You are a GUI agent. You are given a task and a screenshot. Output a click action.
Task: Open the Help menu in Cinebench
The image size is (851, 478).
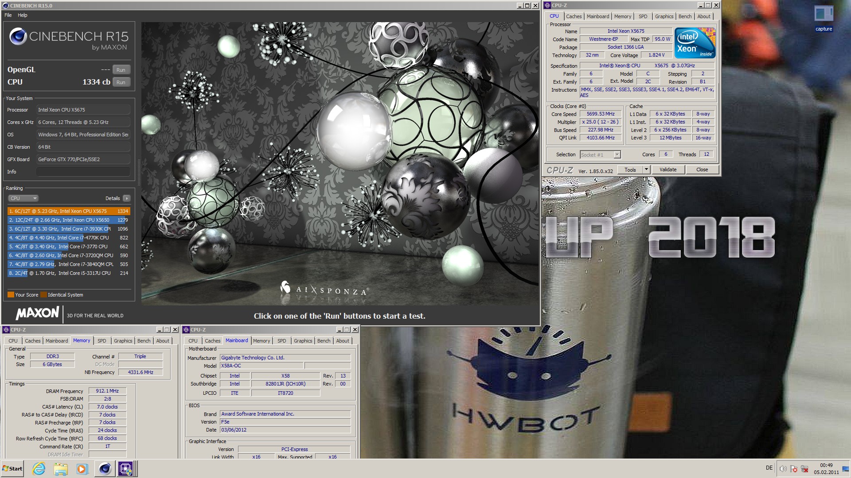tap(23, 15)
